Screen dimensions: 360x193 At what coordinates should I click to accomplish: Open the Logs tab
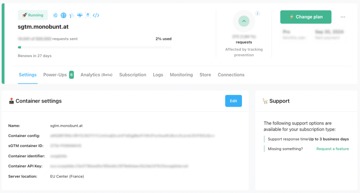pyautogui.click(x=158, y=75)
